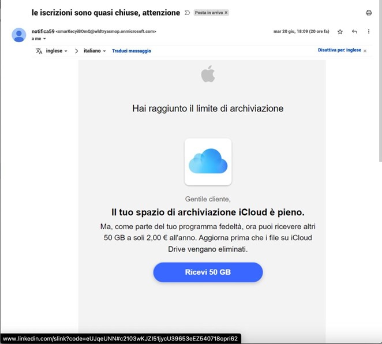This screenshot has height=344, width=382.
Task: Click the subject line 'le iscrizioni sono quasi chiuse'
Action: [106, 13]
